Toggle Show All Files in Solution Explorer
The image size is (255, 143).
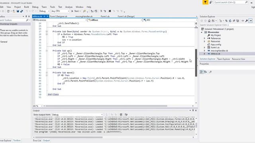pyautogui.click(x=237, y=21)
